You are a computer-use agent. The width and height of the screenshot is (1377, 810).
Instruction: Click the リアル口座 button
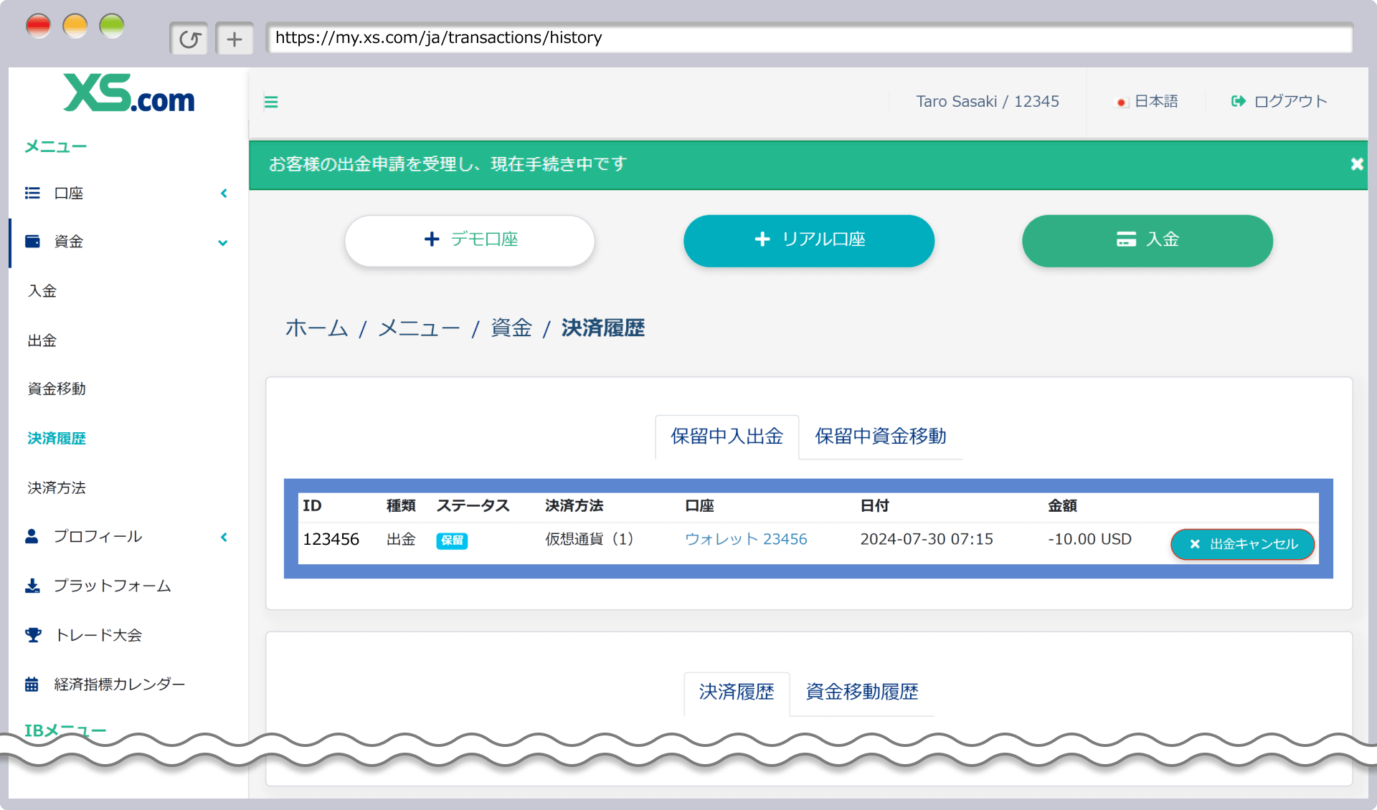[809, 240]
